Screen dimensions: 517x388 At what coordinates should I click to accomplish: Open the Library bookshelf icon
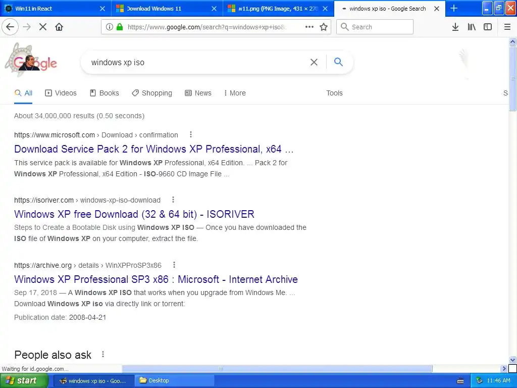coord(472,27)
